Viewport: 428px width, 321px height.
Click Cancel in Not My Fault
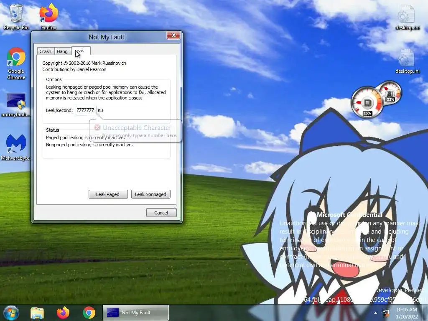[x=161, y=213]
